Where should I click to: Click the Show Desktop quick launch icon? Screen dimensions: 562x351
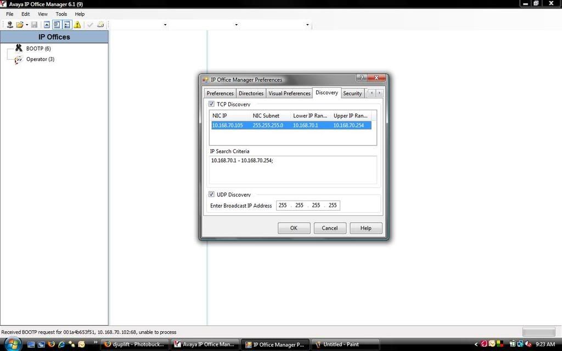coord(31,344)
